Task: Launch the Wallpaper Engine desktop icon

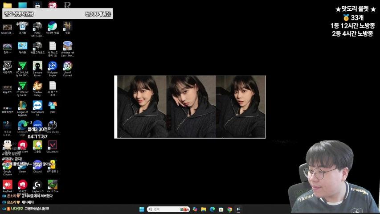Action: click(x=53, y=66)
